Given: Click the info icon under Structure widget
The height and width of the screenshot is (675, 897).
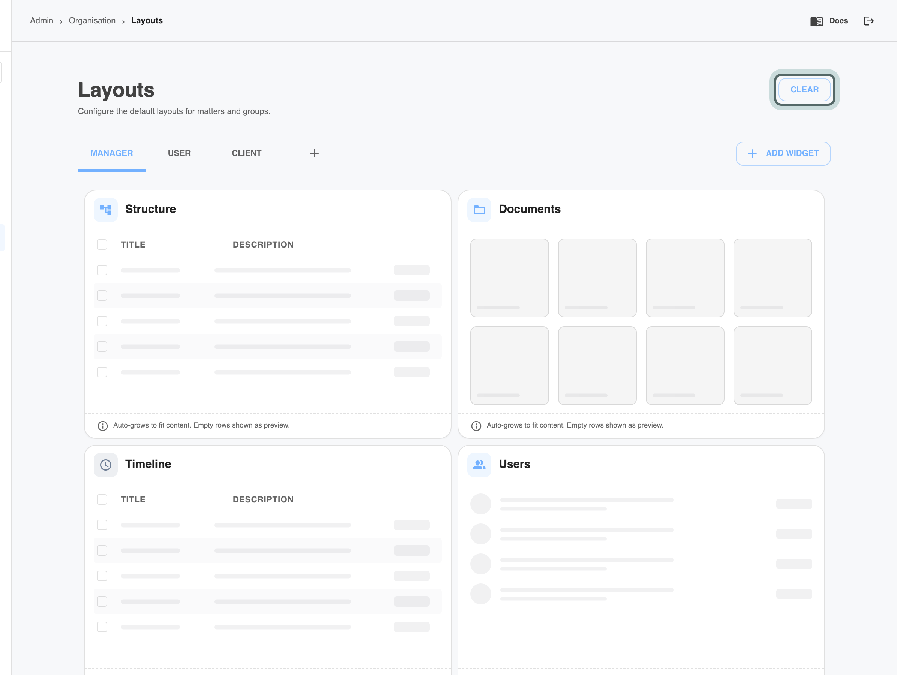Looking at the screenshot, I should click(103, 426).
